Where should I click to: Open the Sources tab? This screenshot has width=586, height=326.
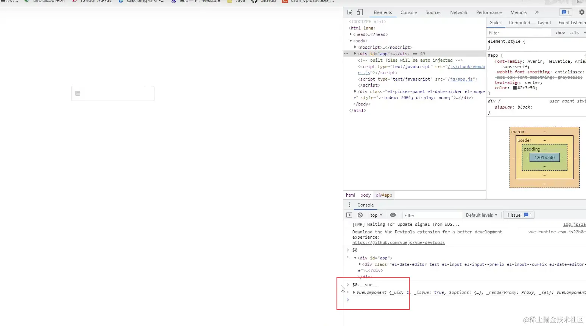pyautogui.click(x=433, y=12)
